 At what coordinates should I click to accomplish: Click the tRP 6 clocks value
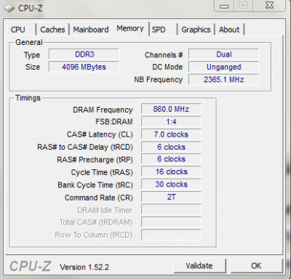[x=171, y=159]
